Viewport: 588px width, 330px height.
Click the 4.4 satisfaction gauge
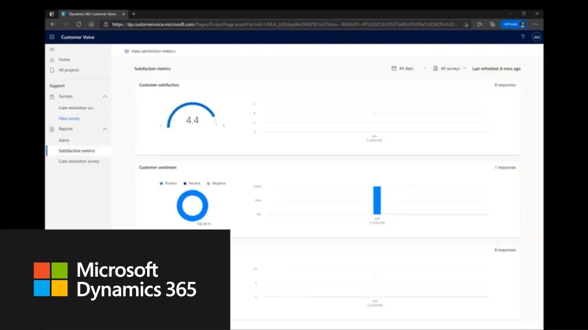192,116
